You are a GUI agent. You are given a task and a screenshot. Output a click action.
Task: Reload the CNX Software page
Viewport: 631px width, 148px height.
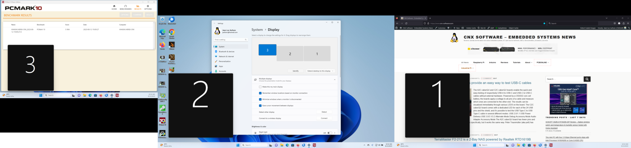pyautogui.click(x=406, y=23)
